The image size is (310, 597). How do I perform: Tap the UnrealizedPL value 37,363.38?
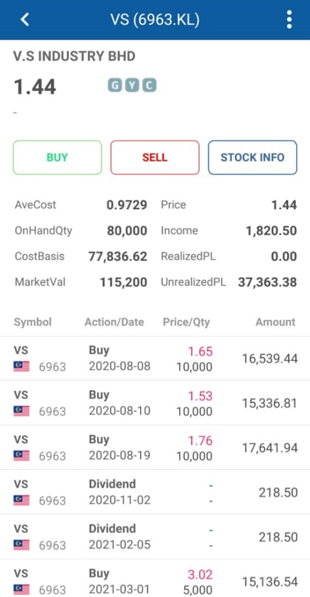tap(268, 282)
